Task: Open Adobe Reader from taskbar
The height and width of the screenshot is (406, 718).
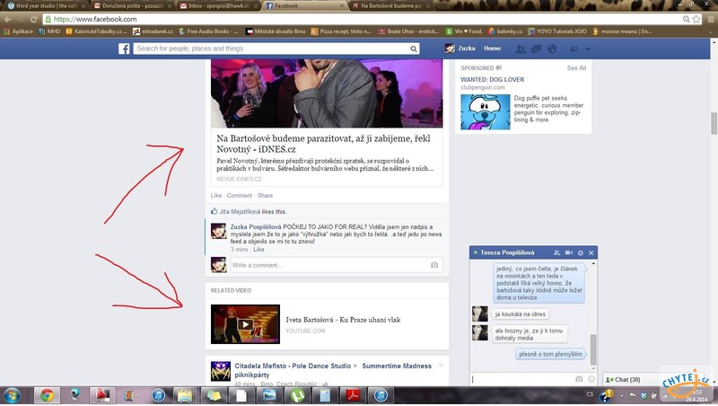Action: [353, 395]
